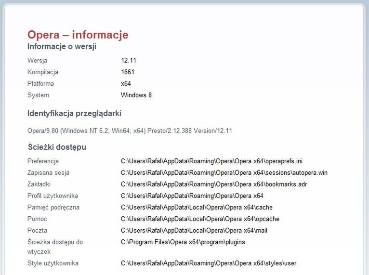Select the path ending in \opcache
This screenshot has height=275, width=369.
point(200,219)
